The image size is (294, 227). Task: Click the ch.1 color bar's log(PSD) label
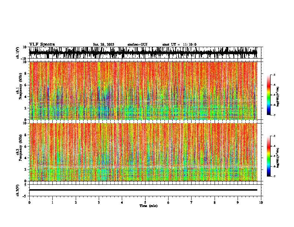[278, 96]
